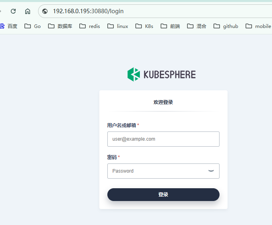The width and height of the screenshot is (272, 225).
Task: Open the github bookmarks folder
Action: point(226,26)
